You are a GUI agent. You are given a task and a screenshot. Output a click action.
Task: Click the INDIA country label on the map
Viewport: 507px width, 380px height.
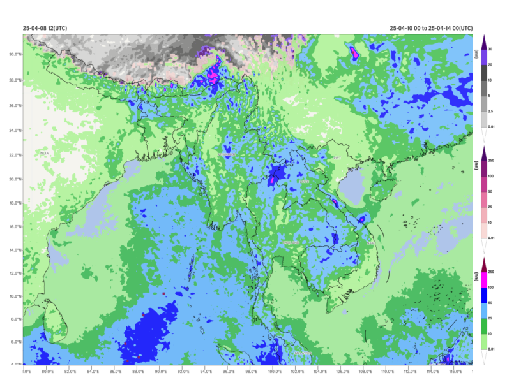(44, 153)
